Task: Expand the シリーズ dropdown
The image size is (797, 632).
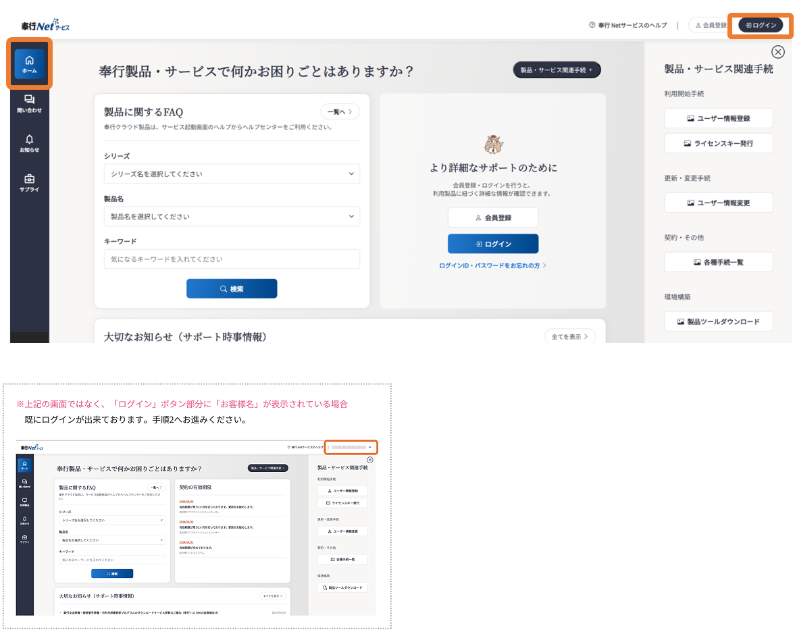Action: 232,174
